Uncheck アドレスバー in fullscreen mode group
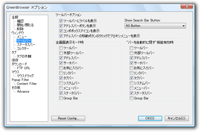The width and height of the screenshot is (200, 132). click(x=61, y=58)
